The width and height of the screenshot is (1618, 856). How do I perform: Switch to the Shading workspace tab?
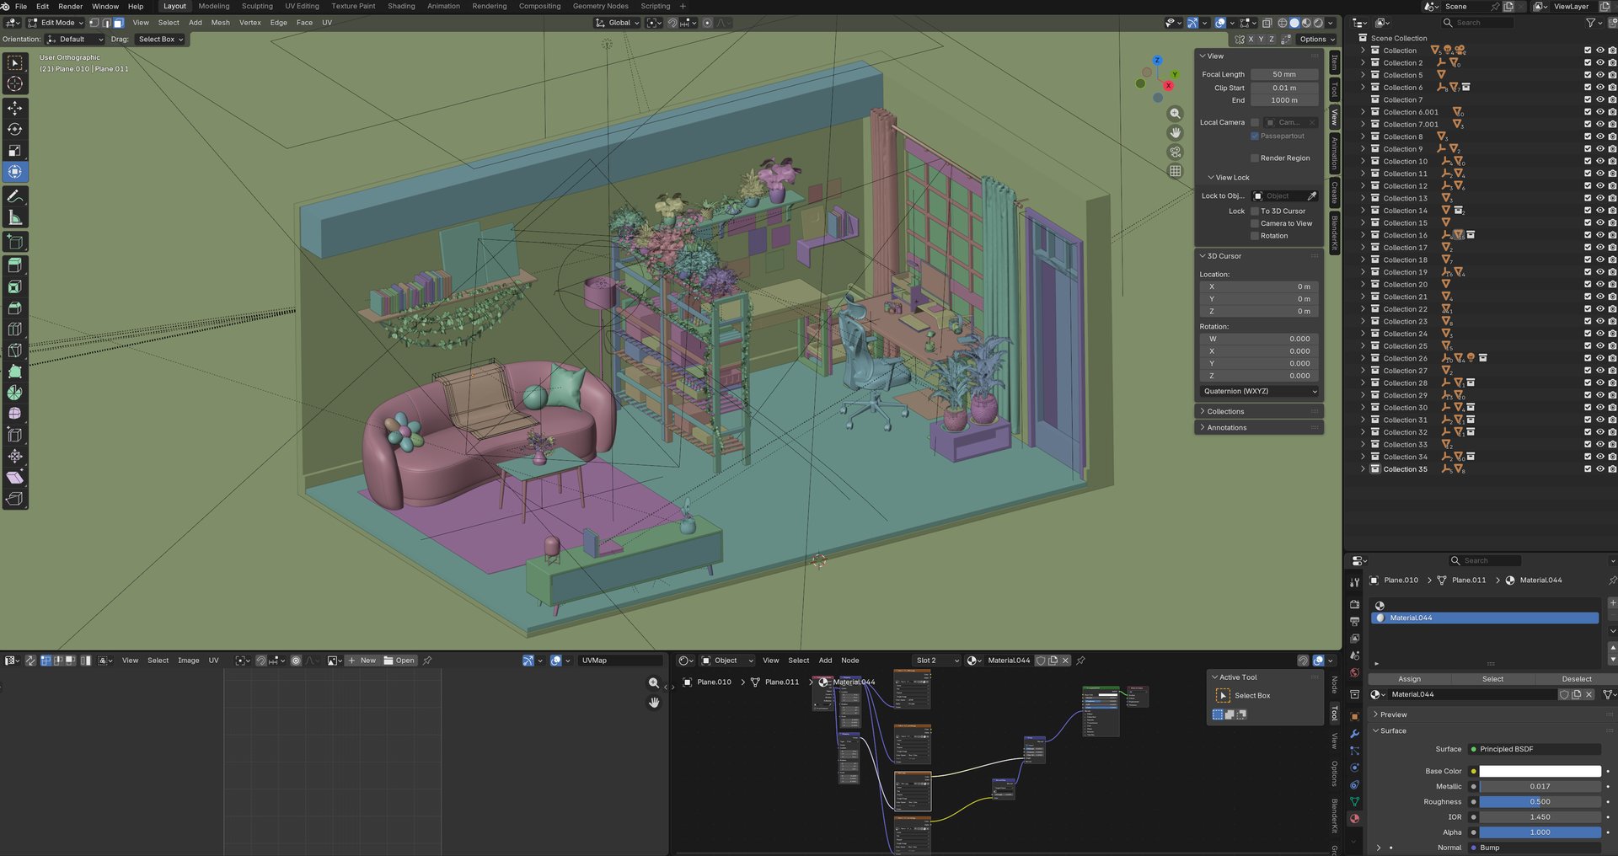401,6
